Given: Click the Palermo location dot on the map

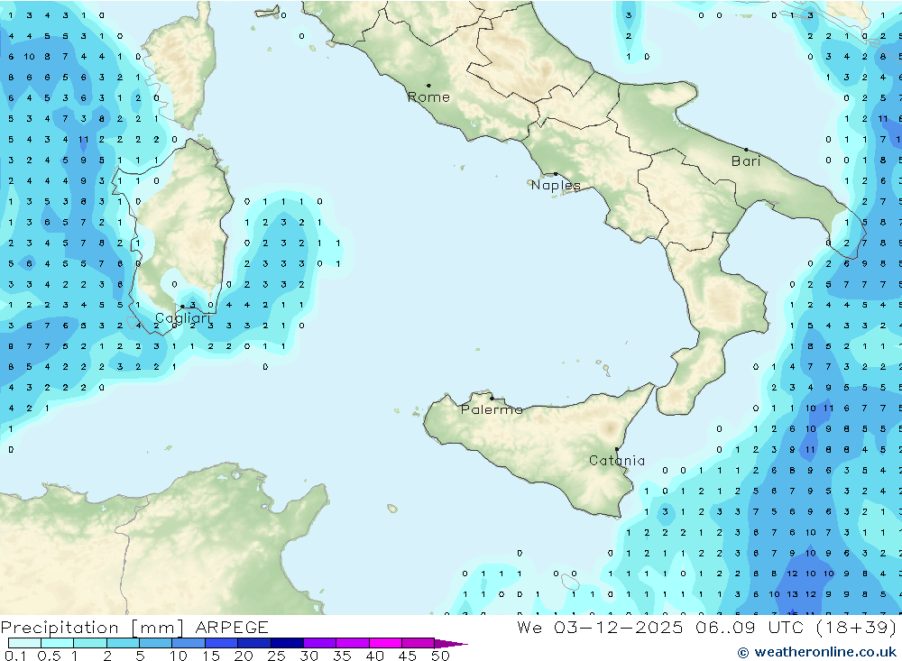Looking at the screenshot, I should 492,398.
